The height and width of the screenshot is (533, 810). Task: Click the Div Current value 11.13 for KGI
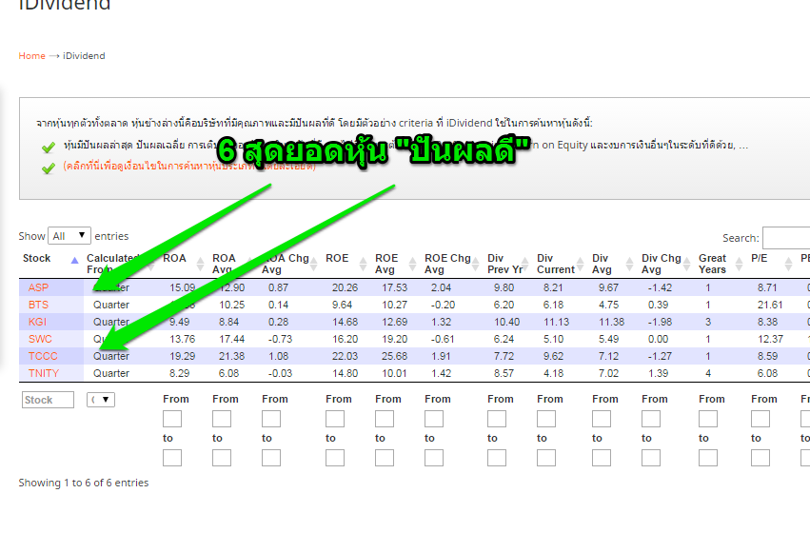[556, 322]
